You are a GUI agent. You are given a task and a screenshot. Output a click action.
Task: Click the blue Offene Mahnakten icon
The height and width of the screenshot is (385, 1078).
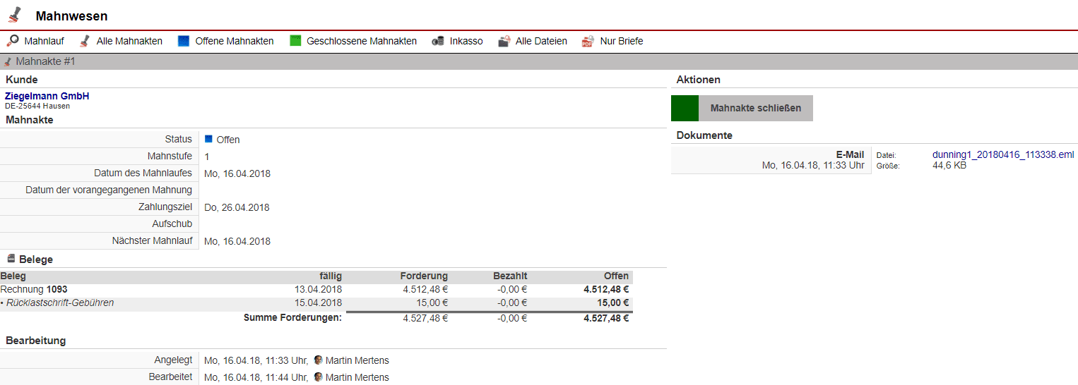click(184, 41)
